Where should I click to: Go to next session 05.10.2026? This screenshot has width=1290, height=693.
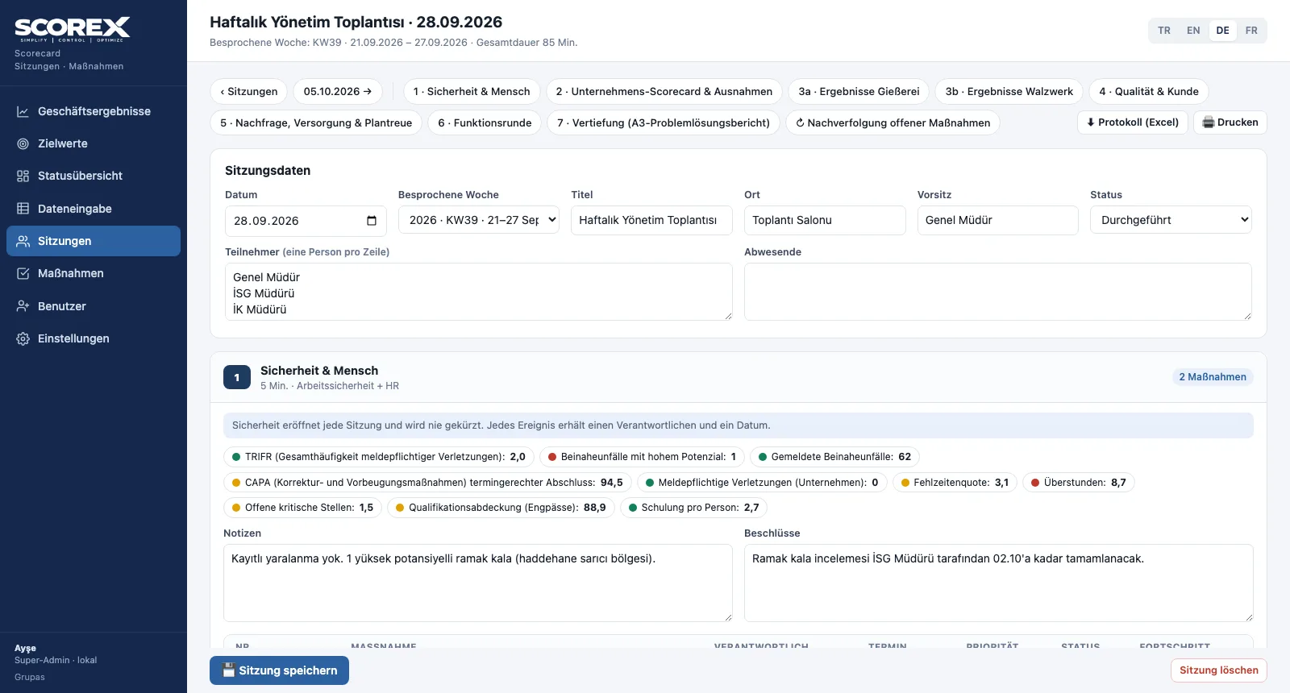click(x=338, y=92)
